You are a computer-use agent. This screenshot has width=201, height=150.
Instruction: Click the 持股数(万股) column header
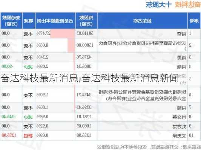(x=86, y=21)
